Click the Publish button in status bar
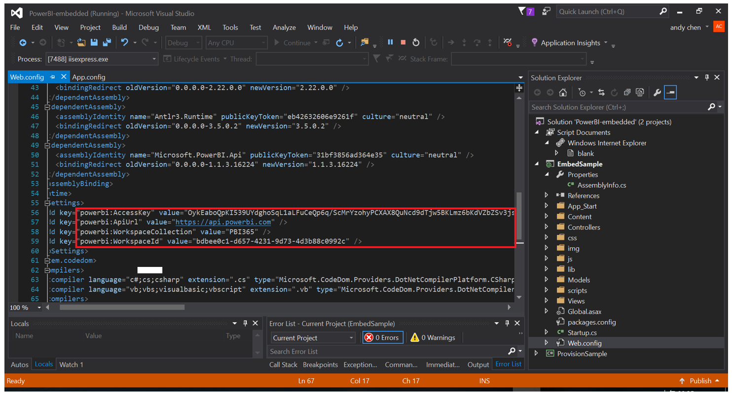The height and width of the screenshot is (393, 732). click(699, 381)
